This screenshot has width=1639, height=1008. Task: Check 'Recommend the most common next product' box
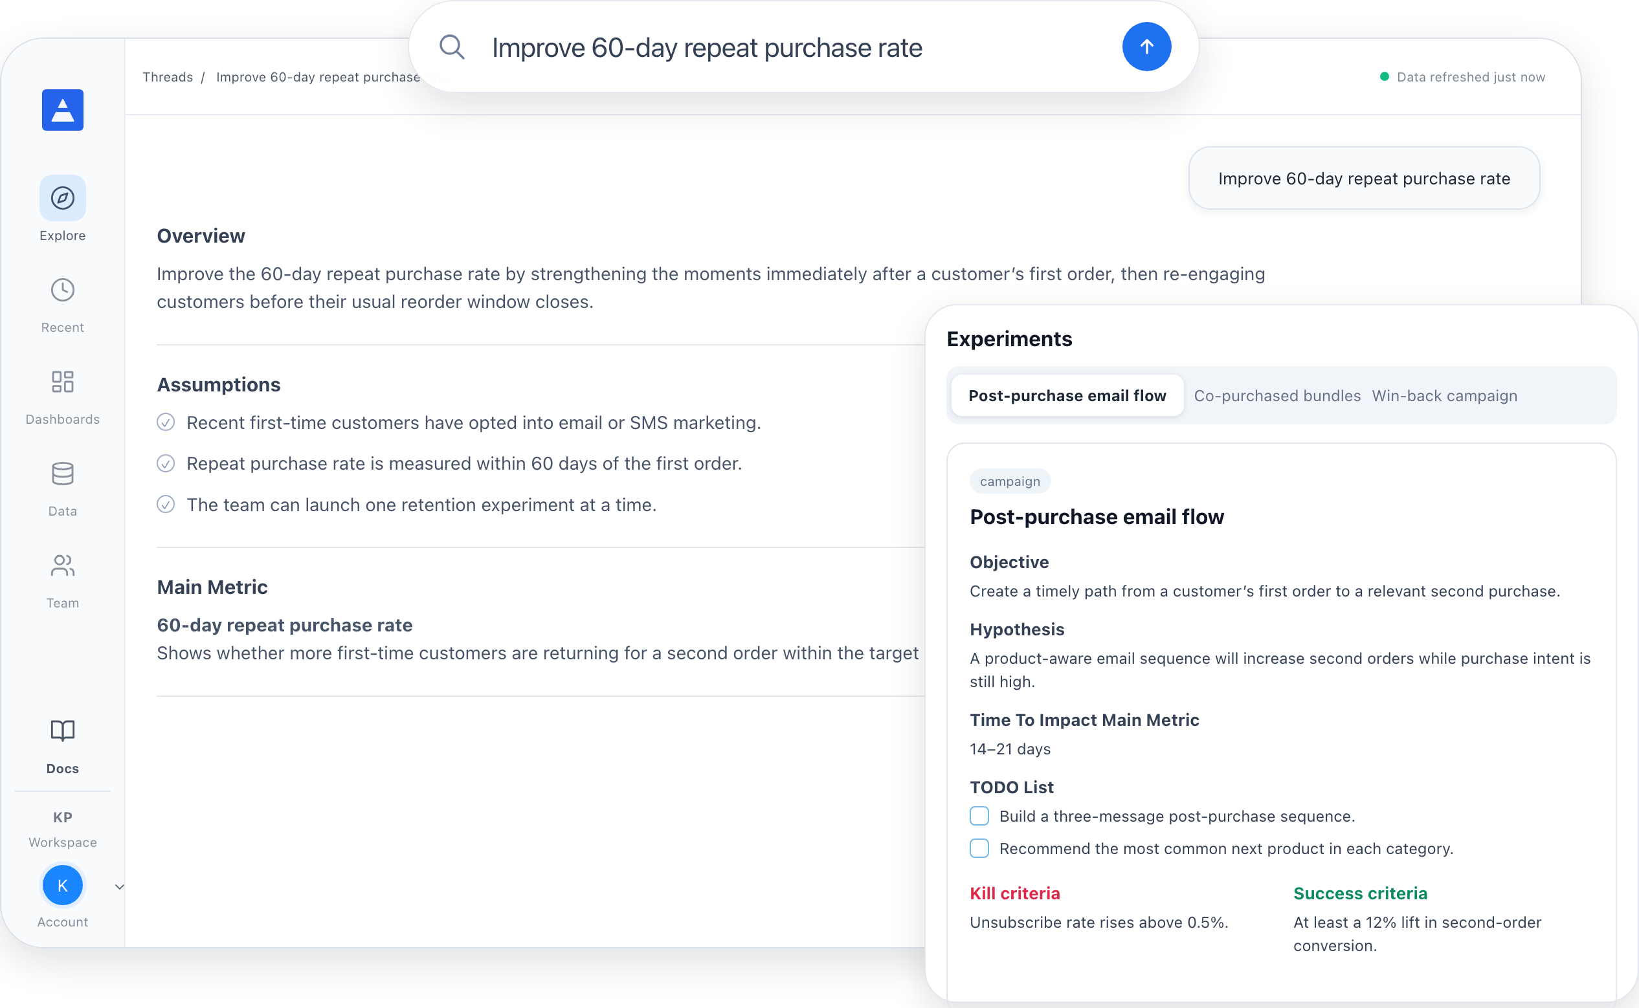(x=979, y=849)
